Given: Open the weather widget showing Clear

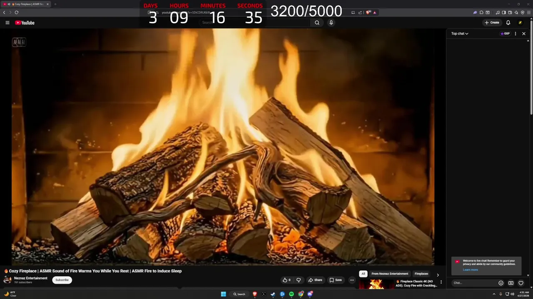Looking at the screenshot, I should pos(10,294).
